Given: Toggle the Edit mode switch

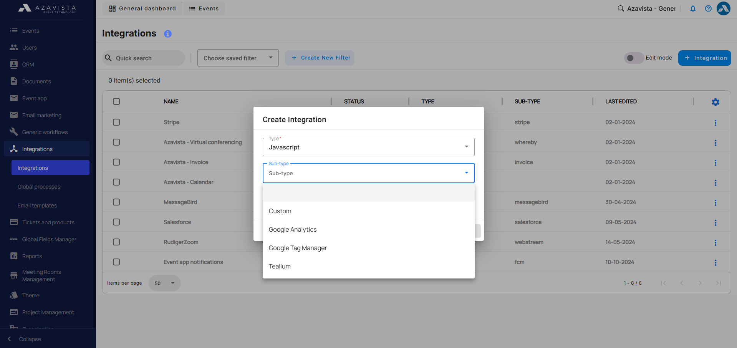Looking at the screenshot, I should point(634,58).
